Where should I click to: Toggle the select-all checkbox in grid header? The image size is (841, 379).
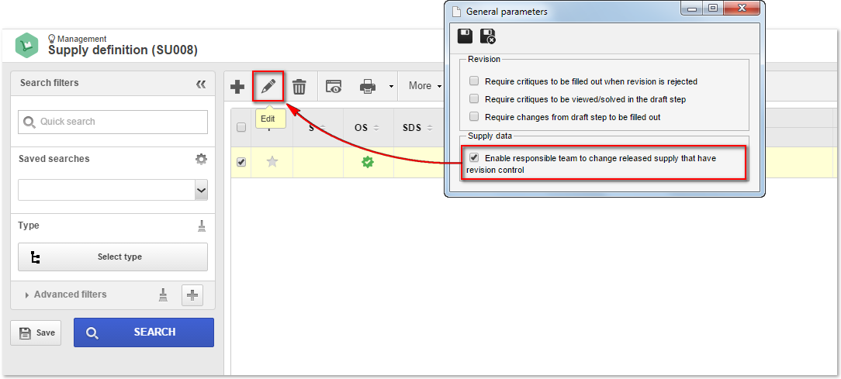pyautogui.click(x=241, y=127)
